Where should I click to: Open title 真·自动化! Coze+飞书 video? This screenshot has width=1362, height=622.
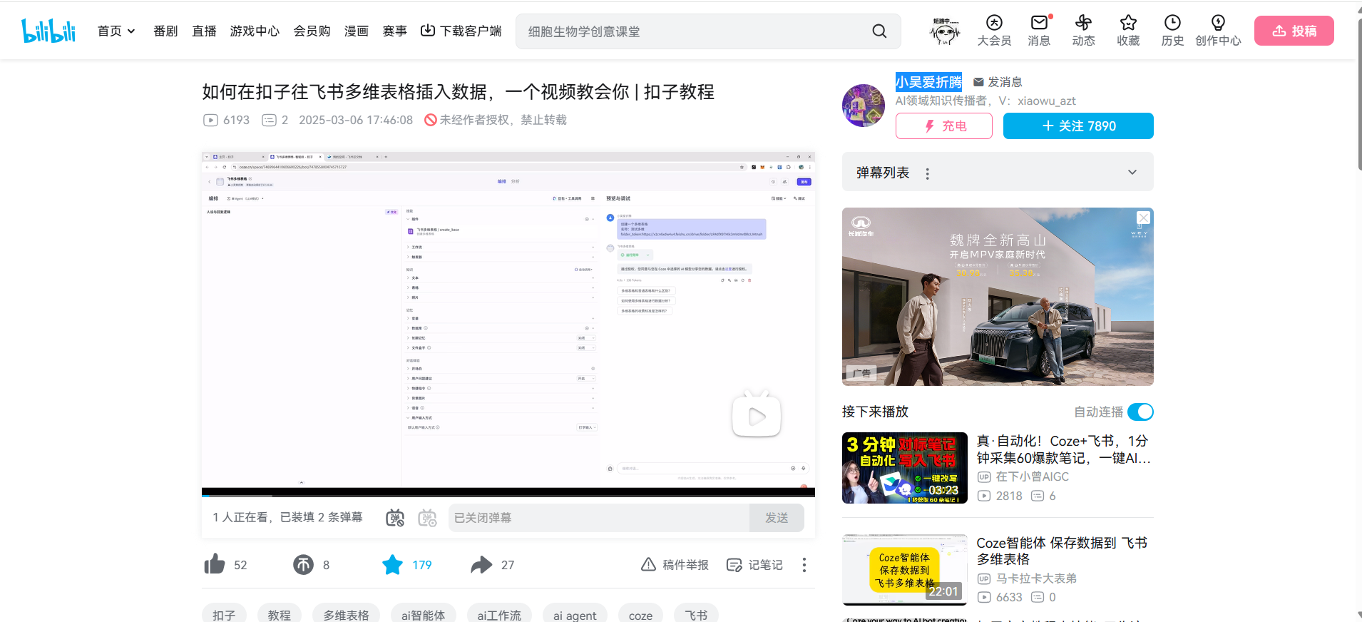point(1063,449)
